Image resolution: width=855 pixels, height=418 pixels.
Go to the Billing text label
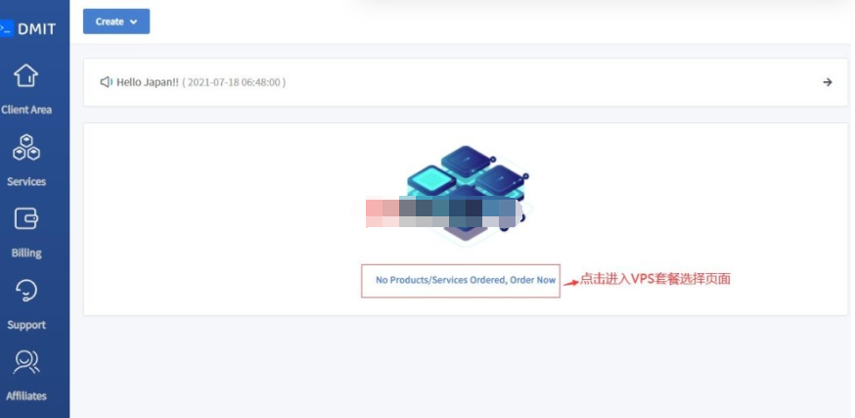[26, 253]
